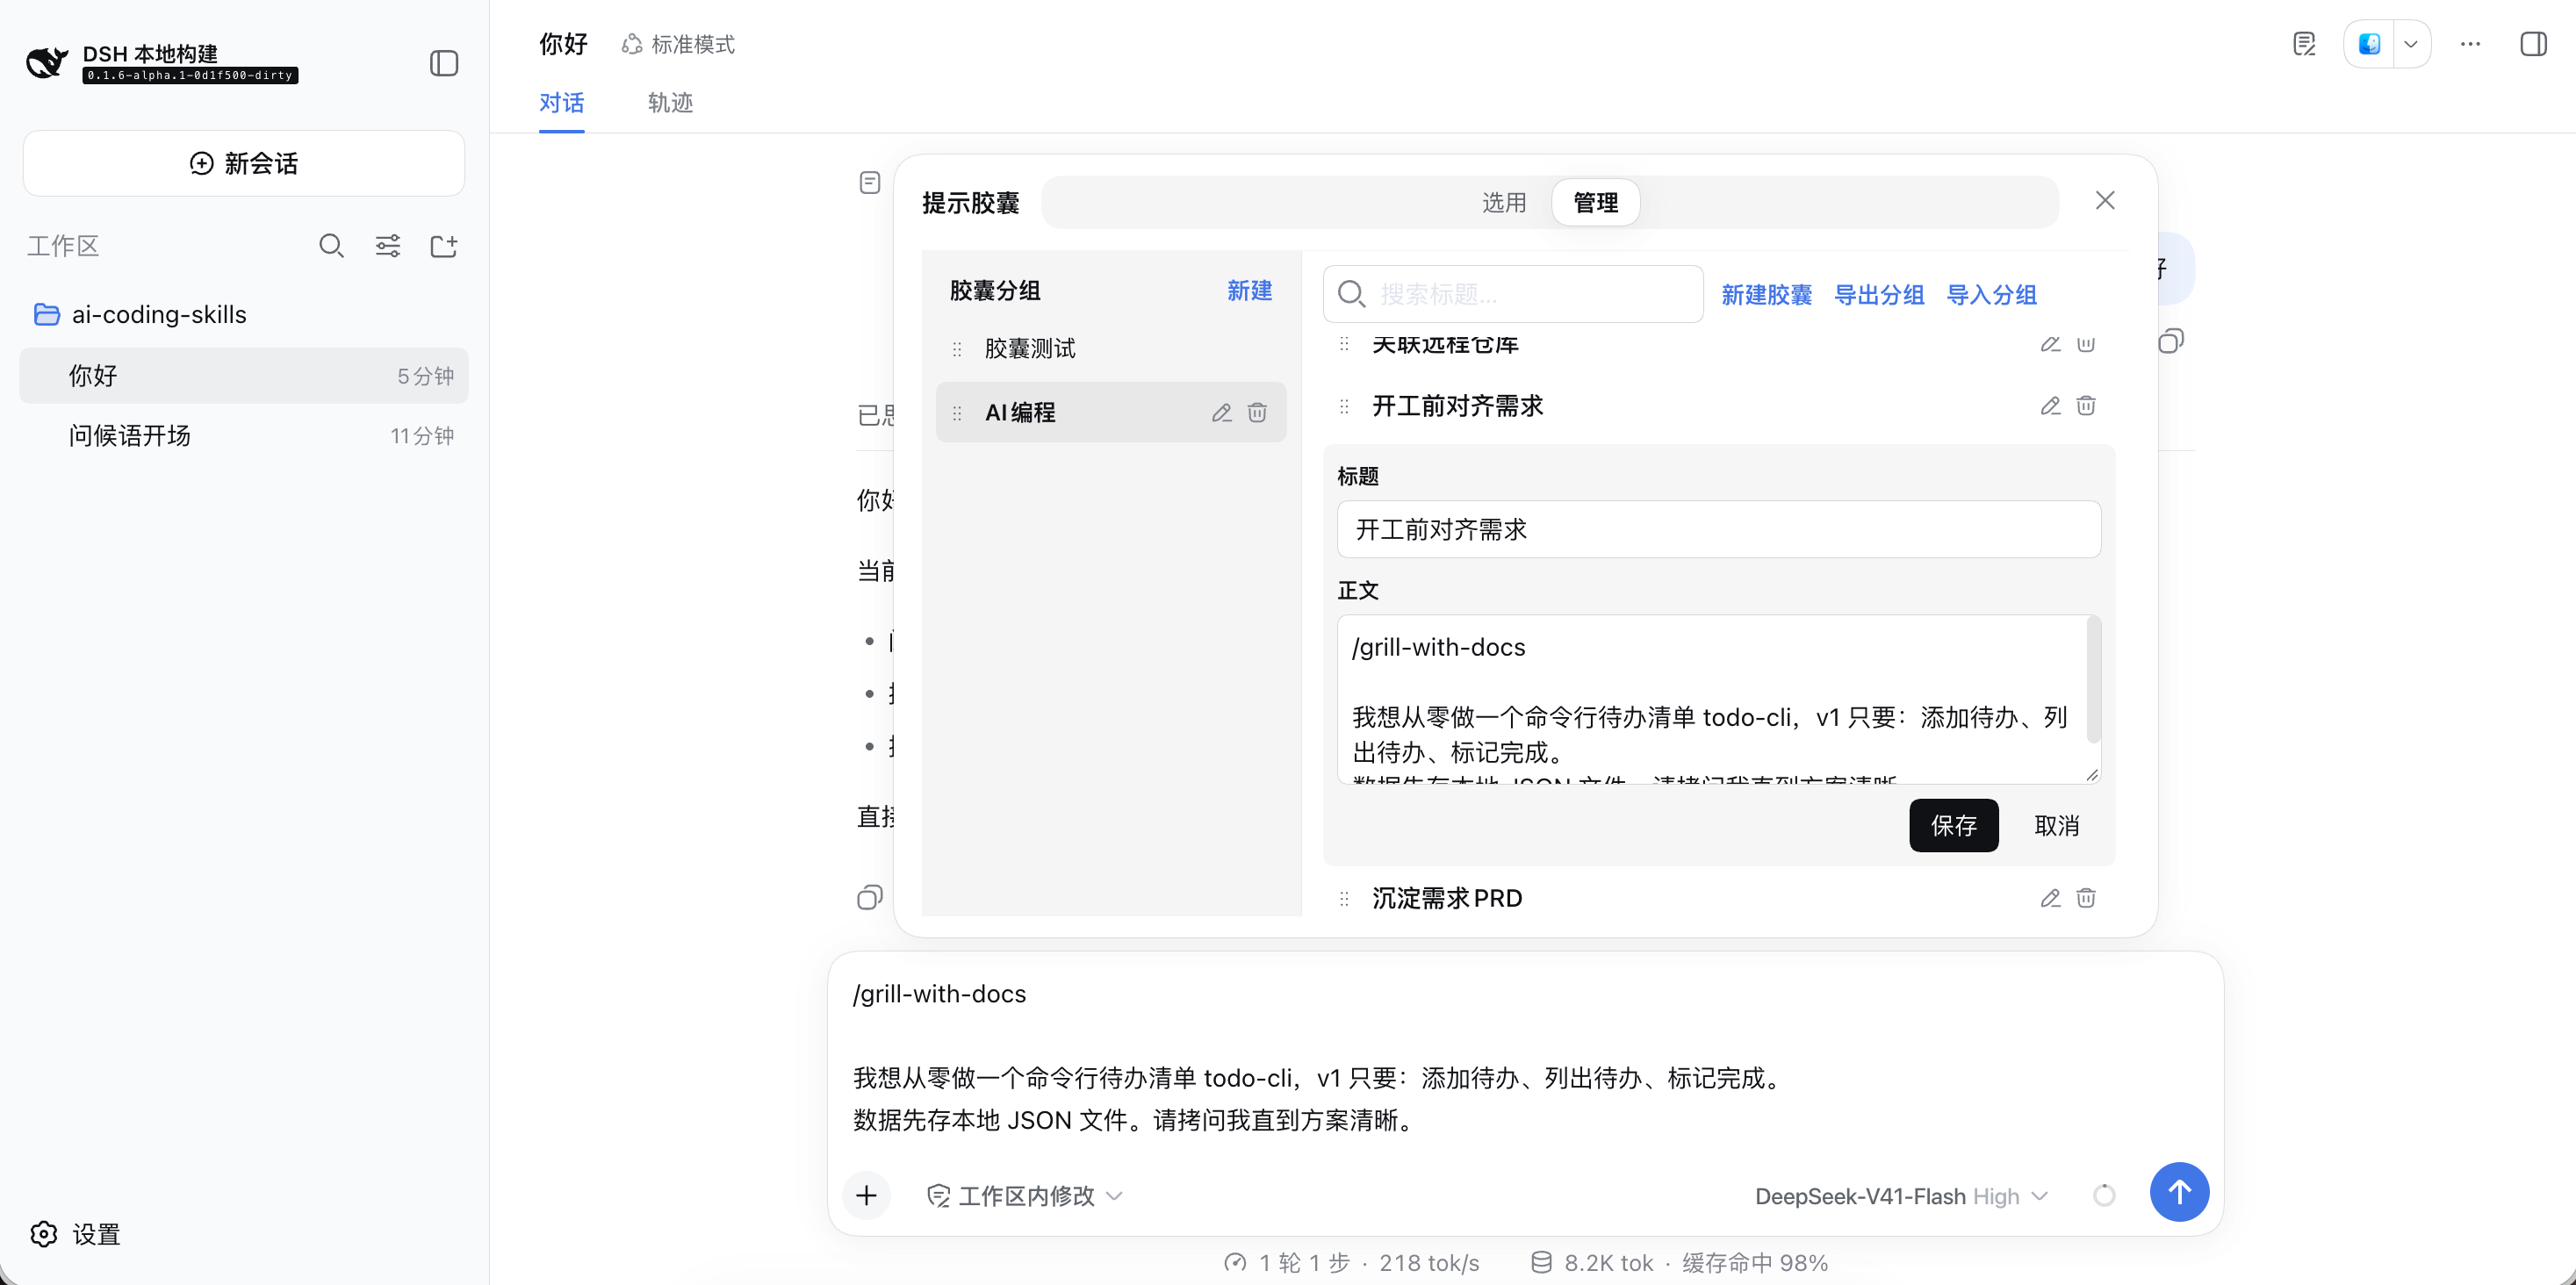This screenshot has width=2576, height=1285.
Task: Open notes edit icon in top bar
Action: (x=2304, y=44)
